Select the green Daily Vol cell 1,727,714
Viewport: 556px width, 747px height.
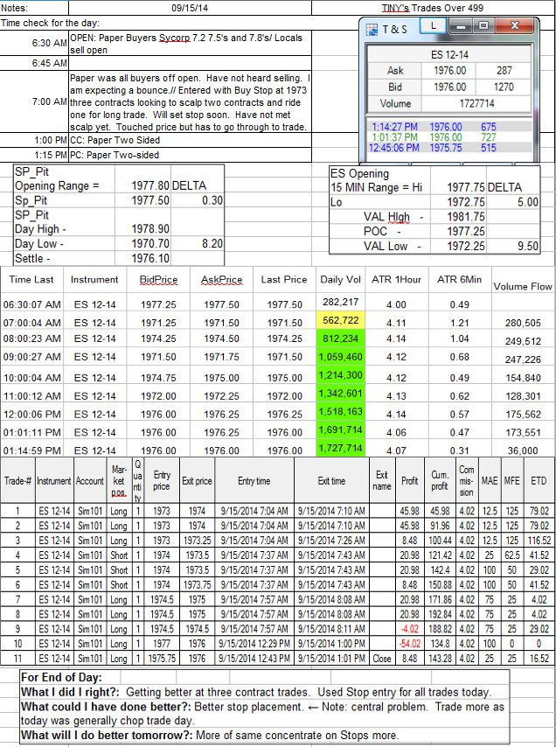tap(340, 448)
